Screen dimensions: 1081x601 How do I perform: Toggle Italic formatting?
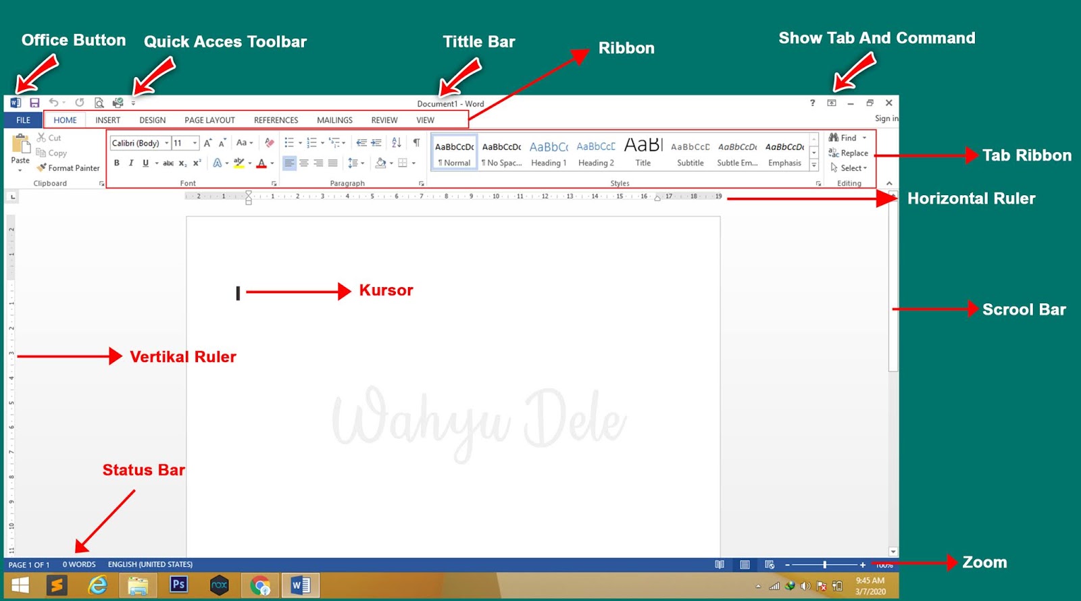[131, 163]
